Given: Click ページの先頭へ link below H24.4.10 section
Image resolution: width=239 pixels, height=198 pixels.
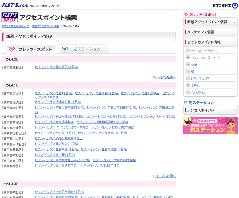Looking at the screenshot, I should pos(165,176).
